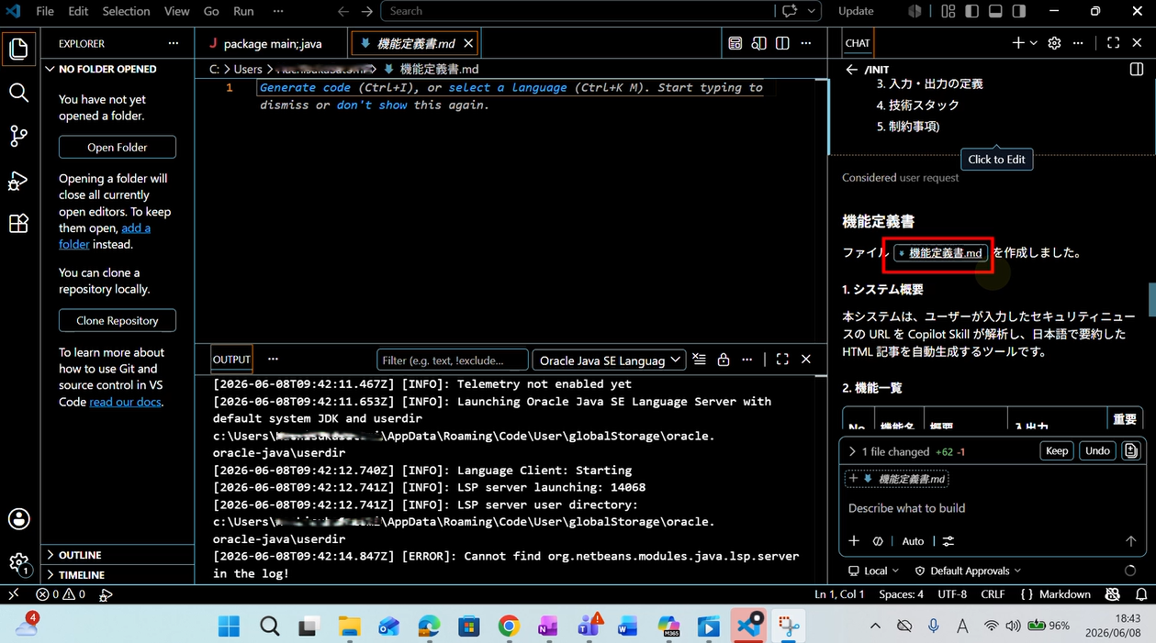The height and width of the screenshot is (643, 1156).
Task: Open the markdown preview to the side icon
Action: [758, 43]
